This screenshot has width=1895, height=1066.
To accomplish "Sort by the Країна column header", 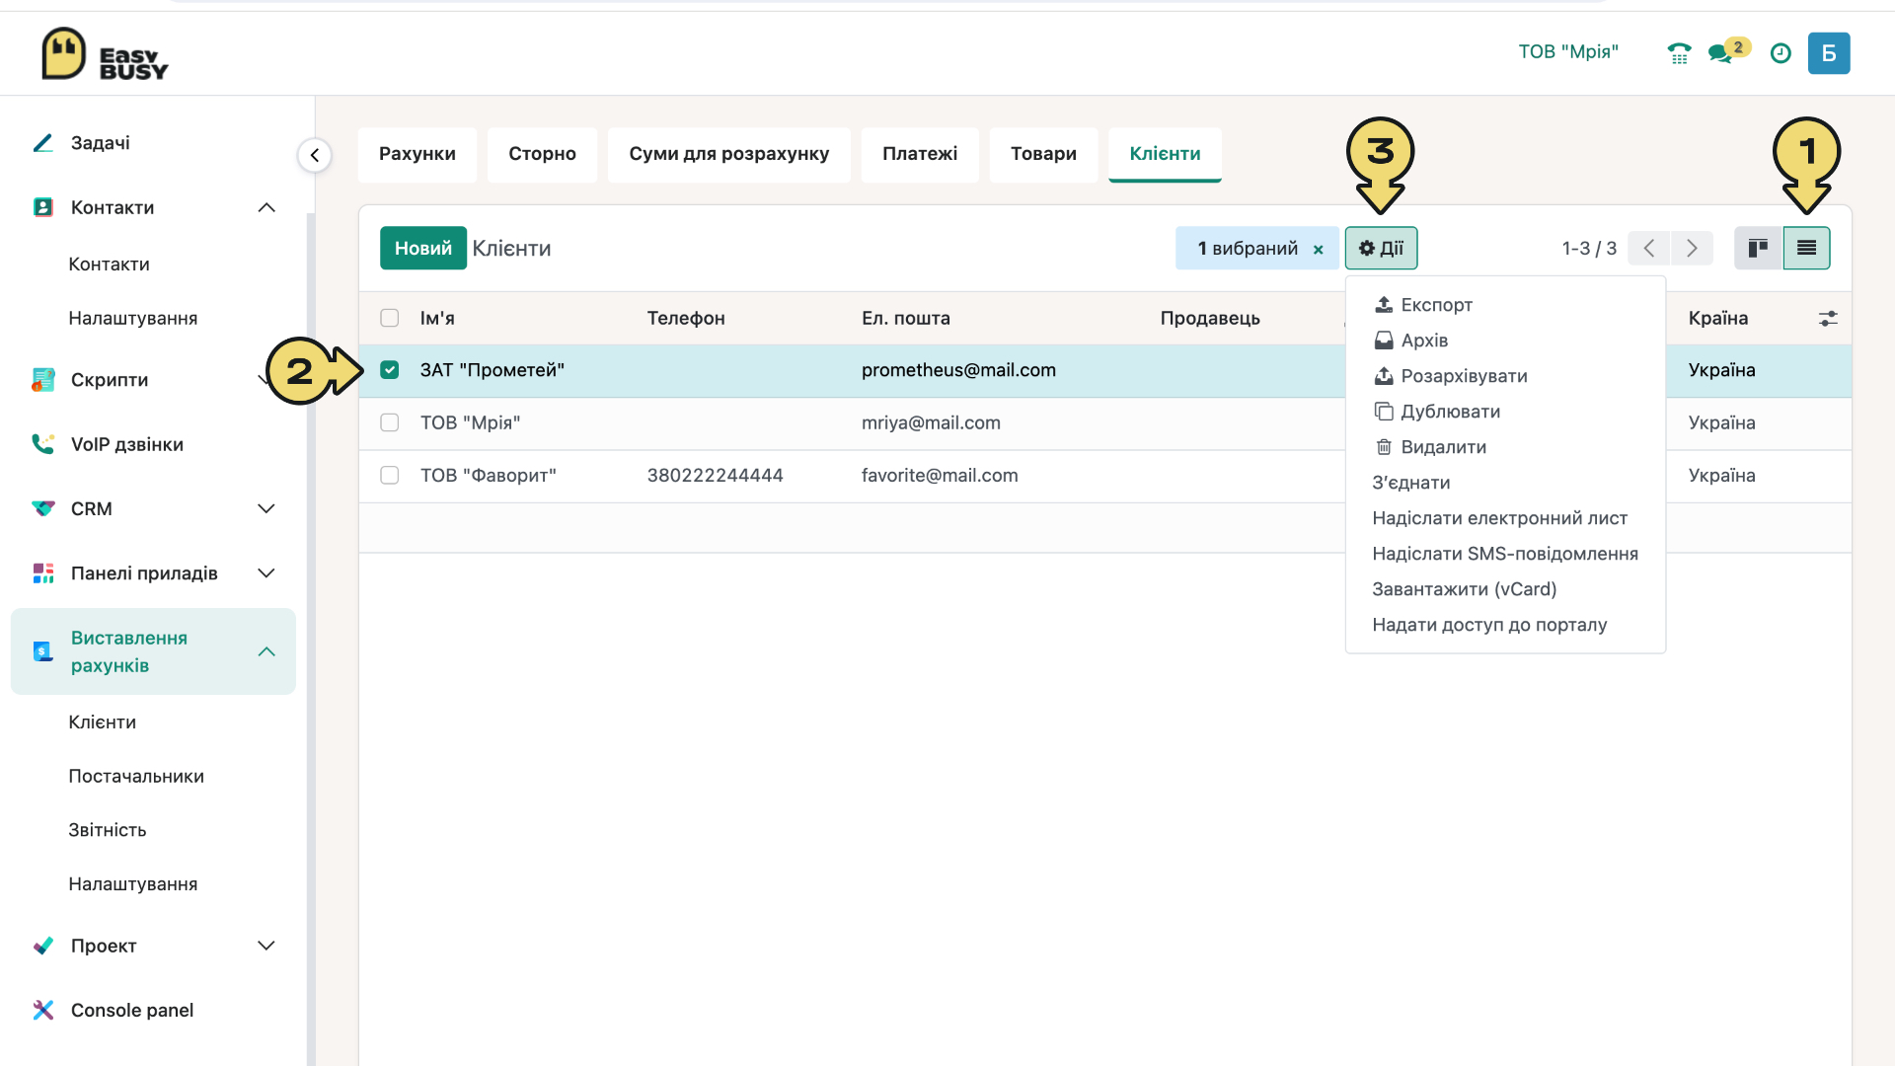I will pos(1718,318).
